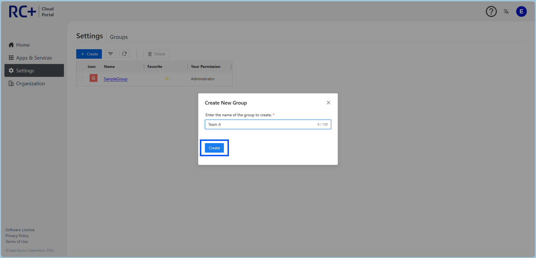Click the toolbar Create group button
This screenshot has height=258, width=536.
pyautogui.click(x=89, y=54)
